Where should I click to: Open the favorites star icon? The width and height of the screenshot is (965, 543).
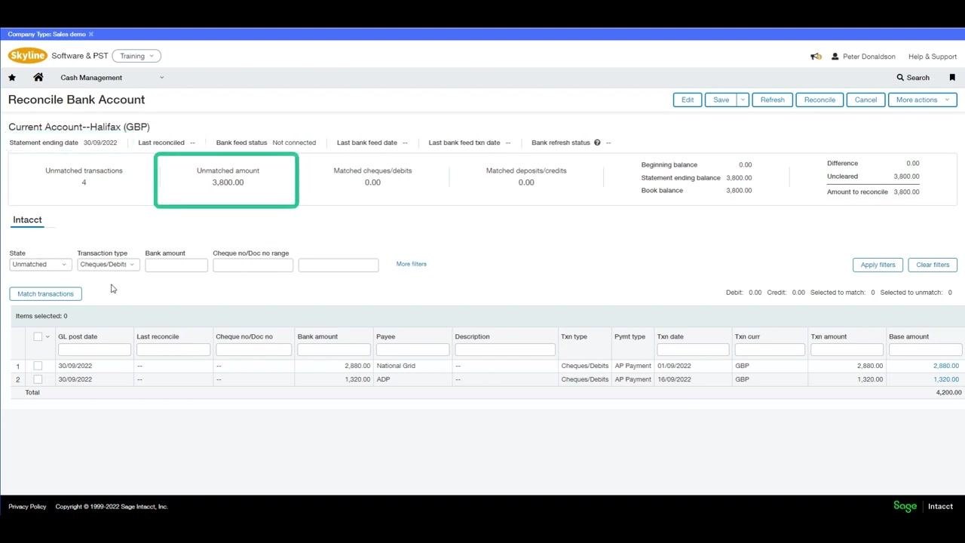point(12,78)
